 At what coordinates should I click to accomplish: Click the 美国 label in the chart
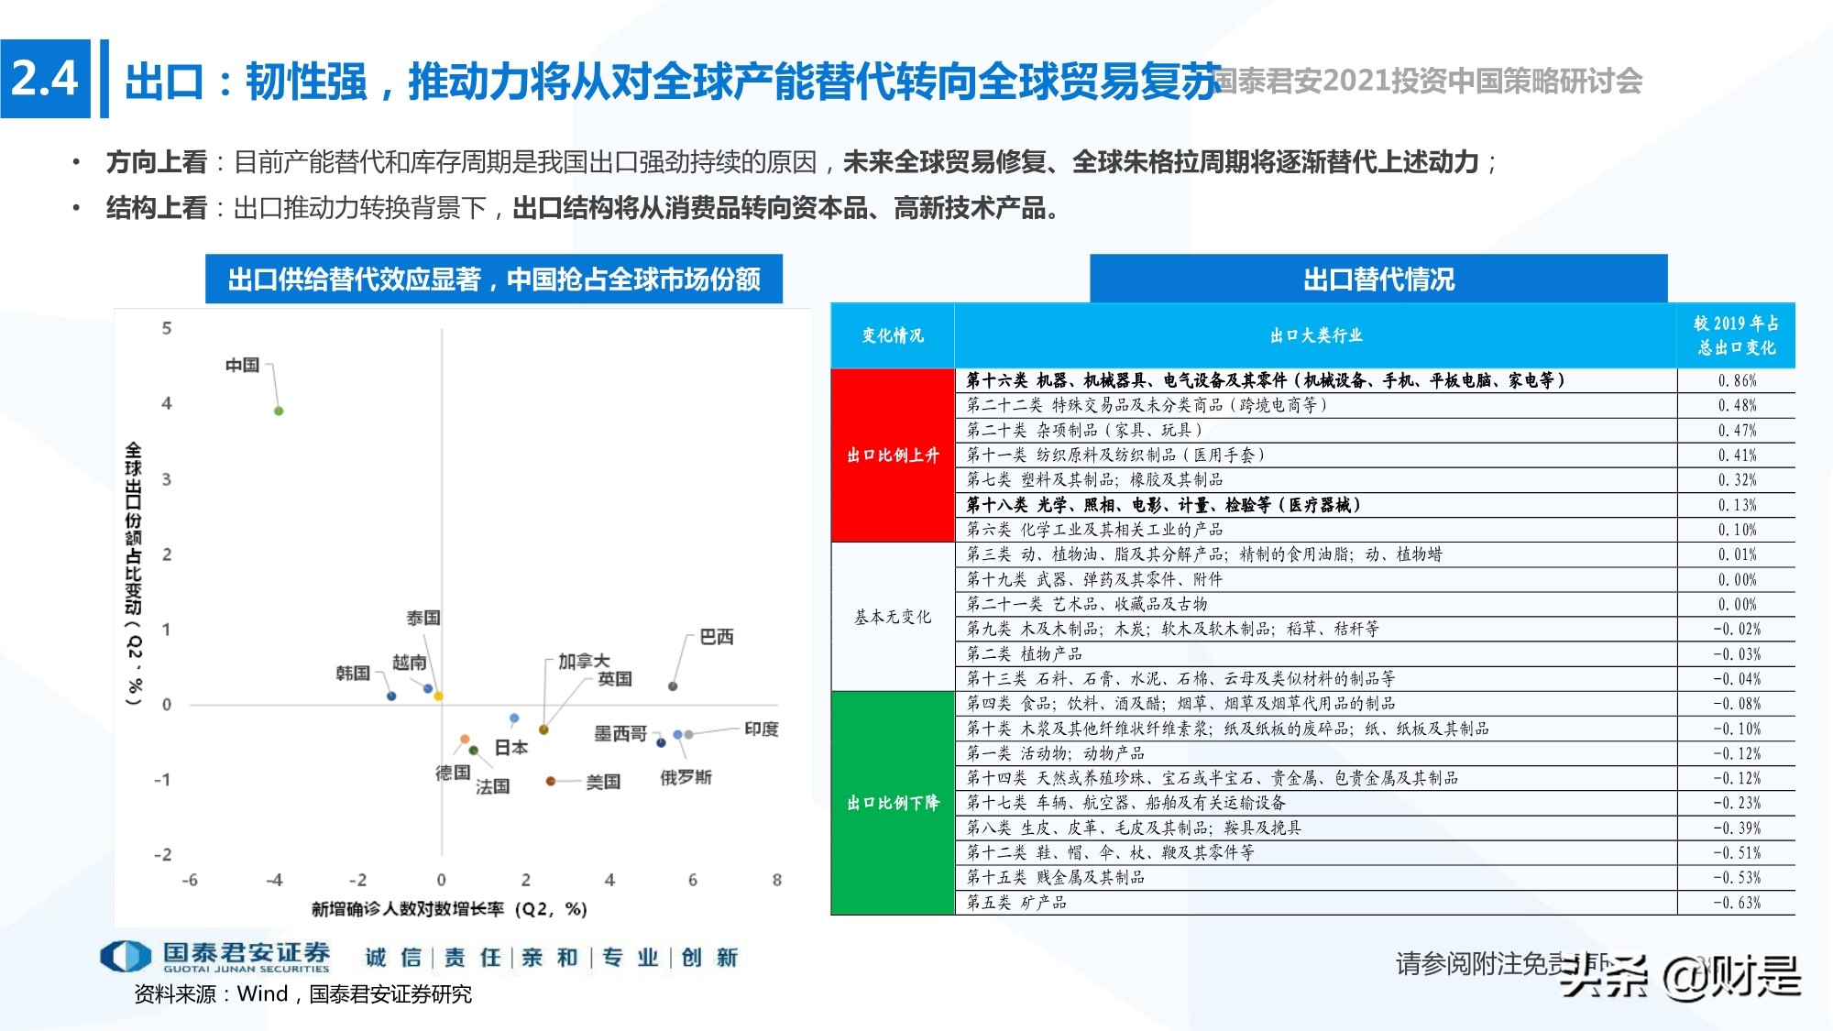(x=603, y=782)
